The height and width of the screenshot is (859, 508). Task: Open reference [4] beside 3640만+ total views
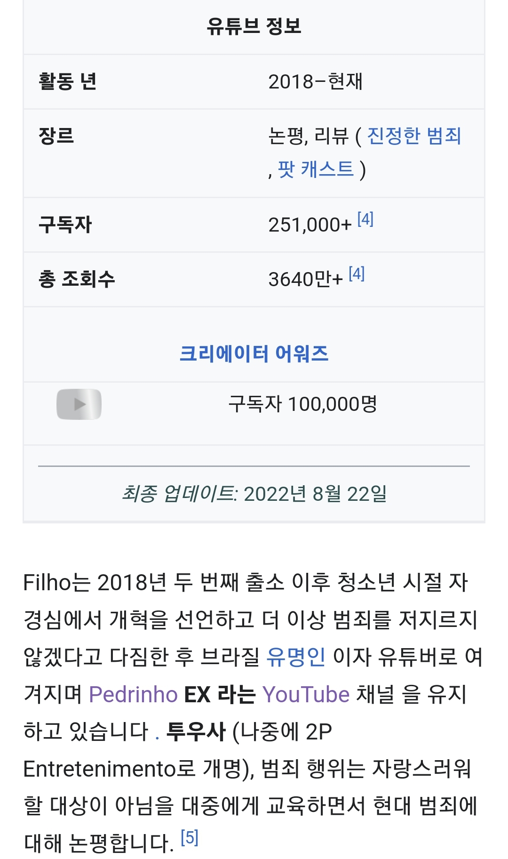click(x=357, y=274)
